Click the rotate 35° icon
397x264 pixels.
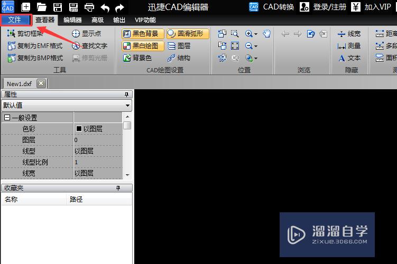(x=222, y=58)
